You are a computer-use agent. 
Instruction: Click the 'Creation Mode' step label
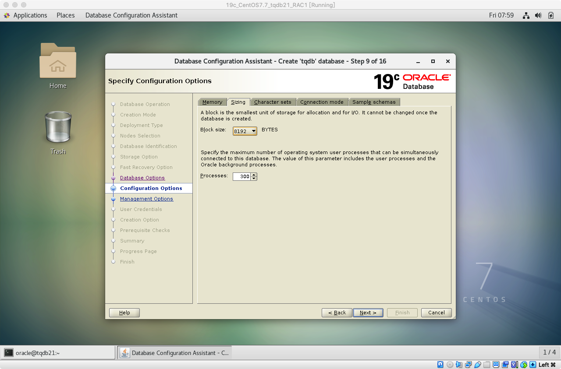pos(138,115)
